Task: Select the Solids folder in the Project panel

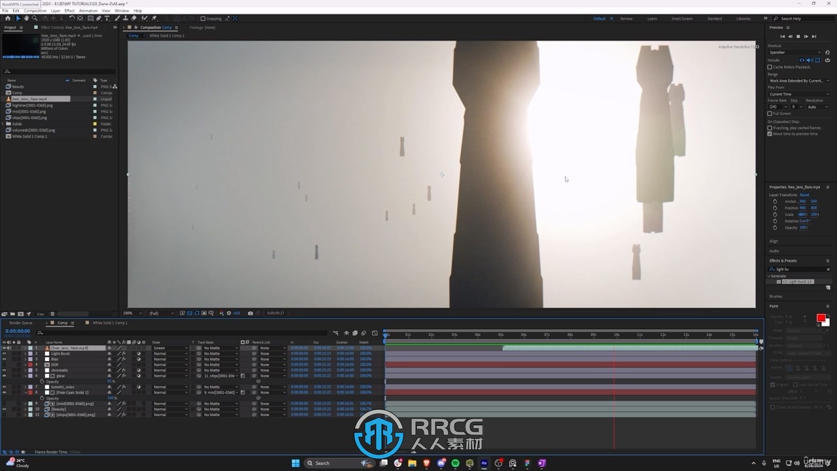Action: 17,124
